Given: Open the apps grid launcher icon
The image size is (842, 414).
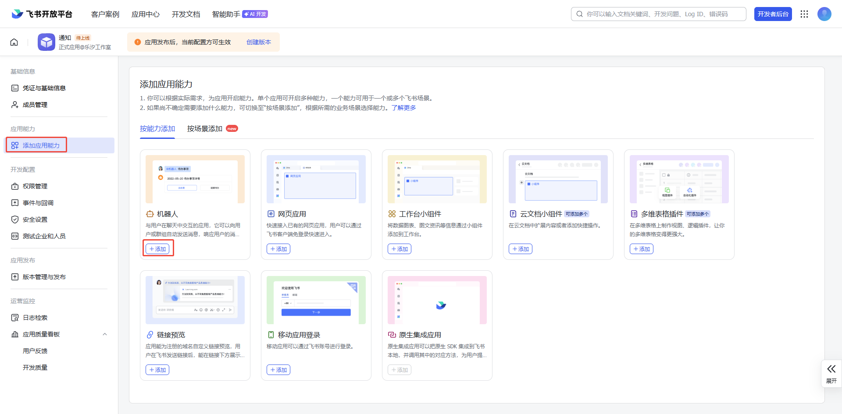Looking at the screenshot, I should pyautogui.click(x=804, y=14).
